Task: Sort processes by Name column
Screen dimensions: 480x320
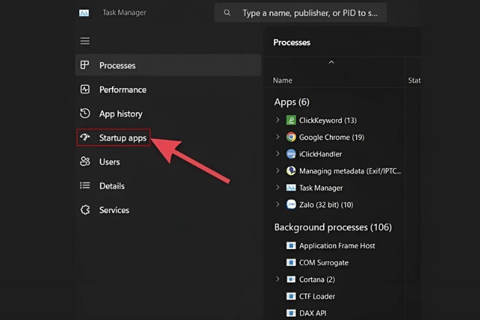Action: tap(283, 81)
